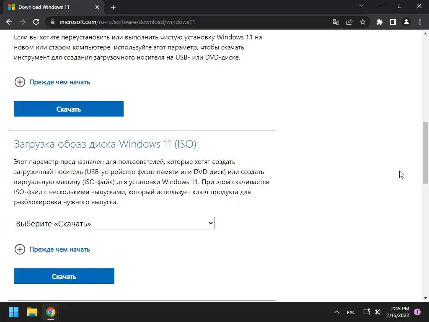Select the Download Windows 11 tab
The height and width of the screenshot is (322, 429).
pos(53,7)
